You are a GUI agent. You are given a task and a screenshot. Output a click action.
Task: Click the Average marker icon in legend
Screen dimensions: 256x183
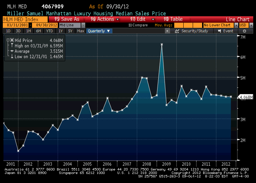11,51
